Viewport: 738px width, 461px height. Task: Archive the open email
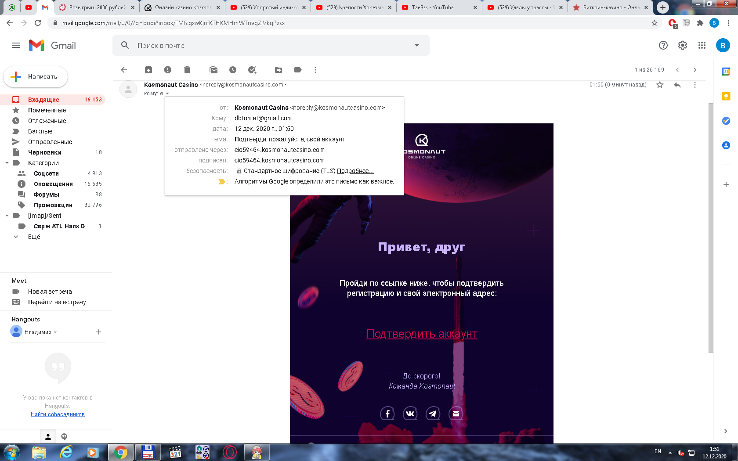coord(148,70)
